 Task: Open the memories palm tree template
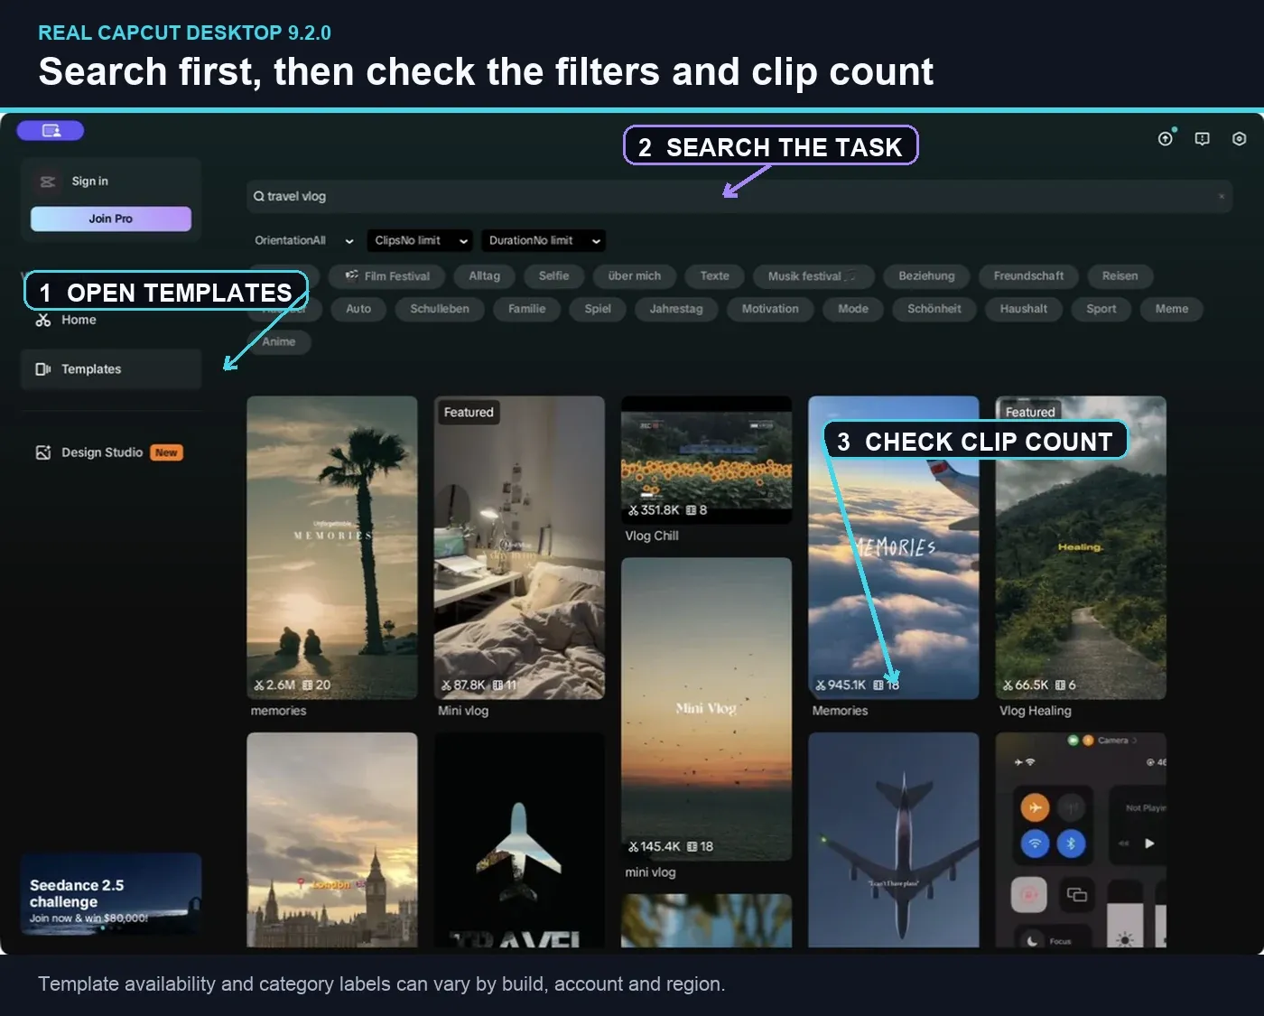coord(332,547)
